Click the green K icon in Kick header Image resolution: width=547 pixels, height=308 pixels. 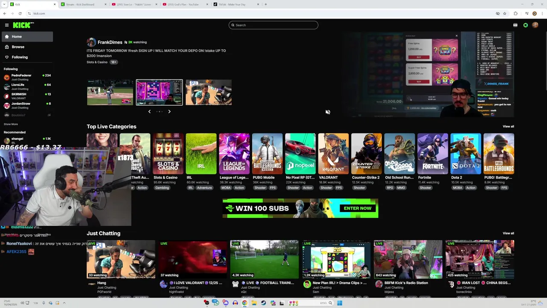pos(526,25)
